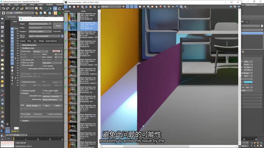Image resolution: width=264 pixels, height=148 pixels.
Task: Click the irradiance map Save button
Action: (47, 106)
